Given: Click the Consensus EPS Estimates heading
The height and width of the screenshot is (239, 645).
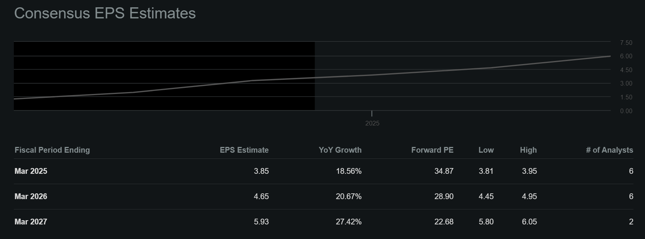Looking at the screenshot, I should 105,13.
